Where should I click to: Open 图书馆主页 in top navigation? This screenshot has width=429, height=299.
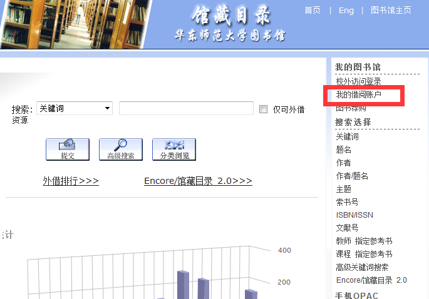point(391,10)
